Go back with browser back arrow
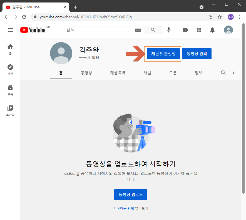This screenshot has height=220, width=246. point(6,17)
